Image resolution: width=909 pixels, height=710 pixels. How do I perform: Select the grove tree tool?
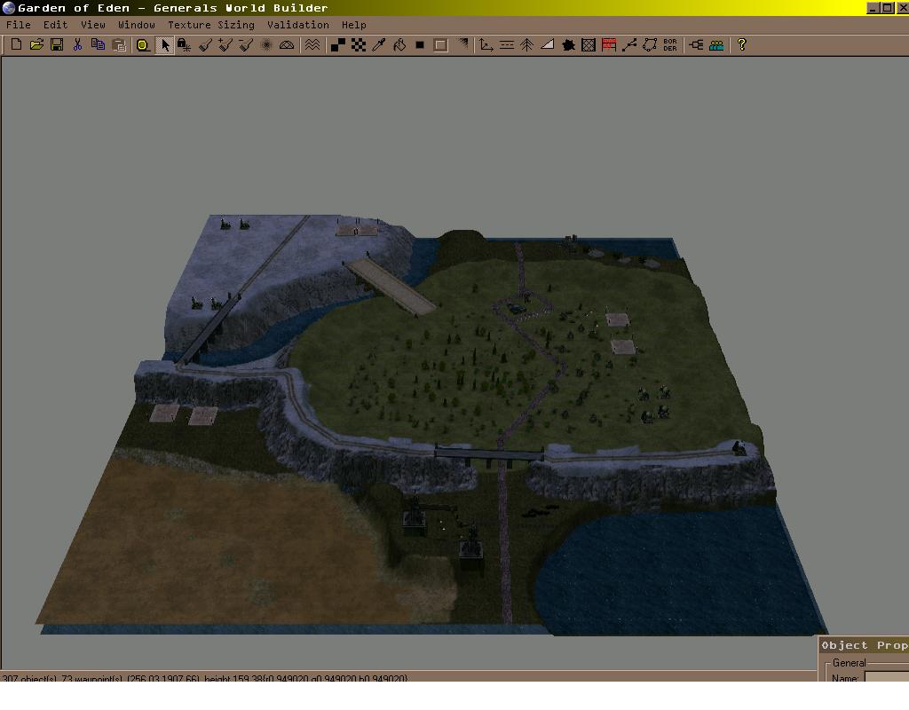coord(526,44)
